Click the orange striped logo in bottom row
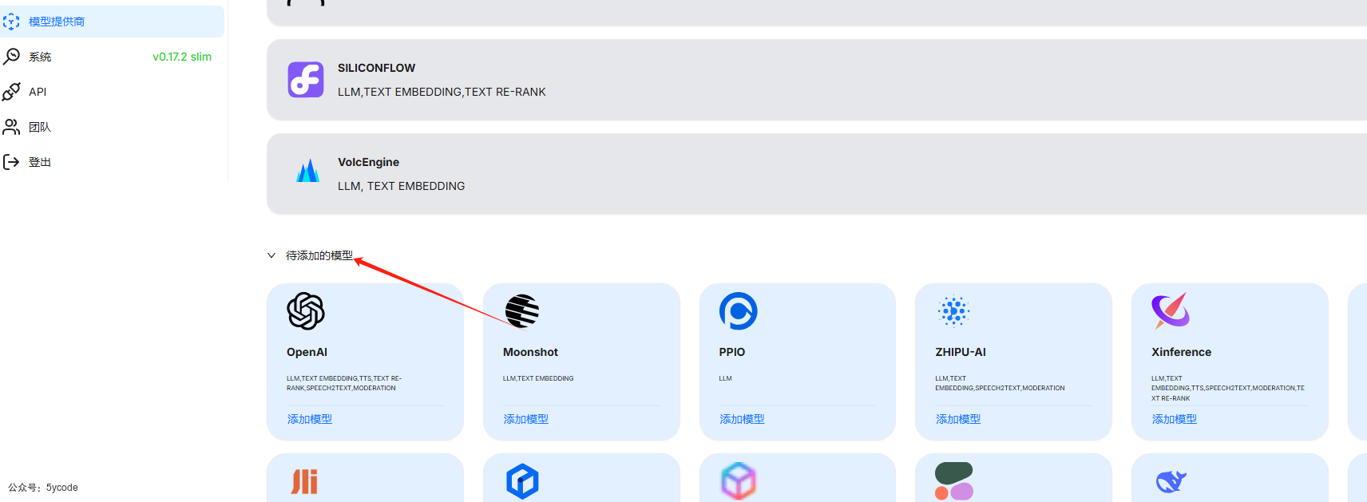This screenshot has height=502, width=1367. click(x=304, y=481)
